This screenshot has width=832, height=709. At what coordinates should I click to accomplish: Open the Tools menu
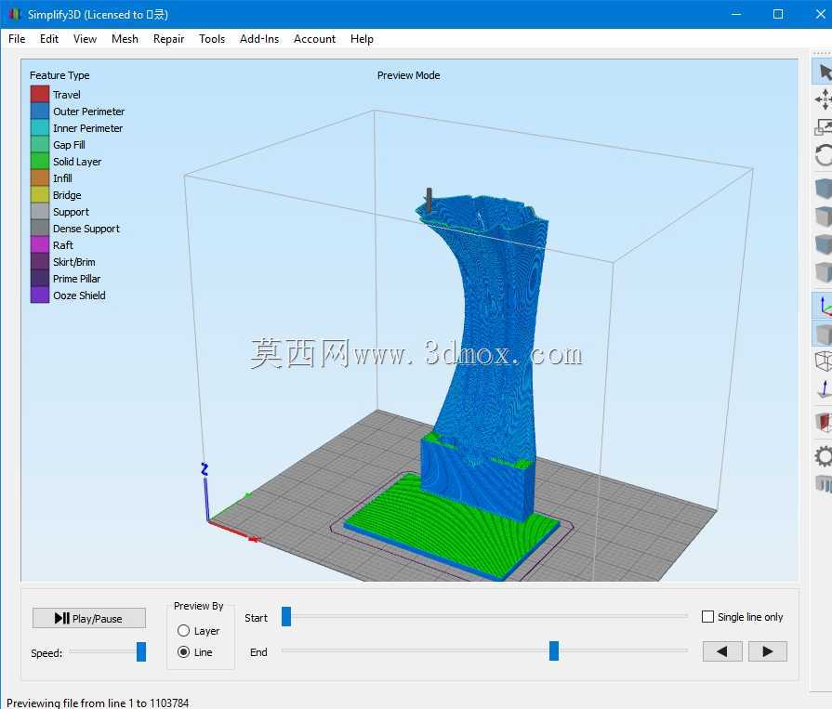(212, 39)
